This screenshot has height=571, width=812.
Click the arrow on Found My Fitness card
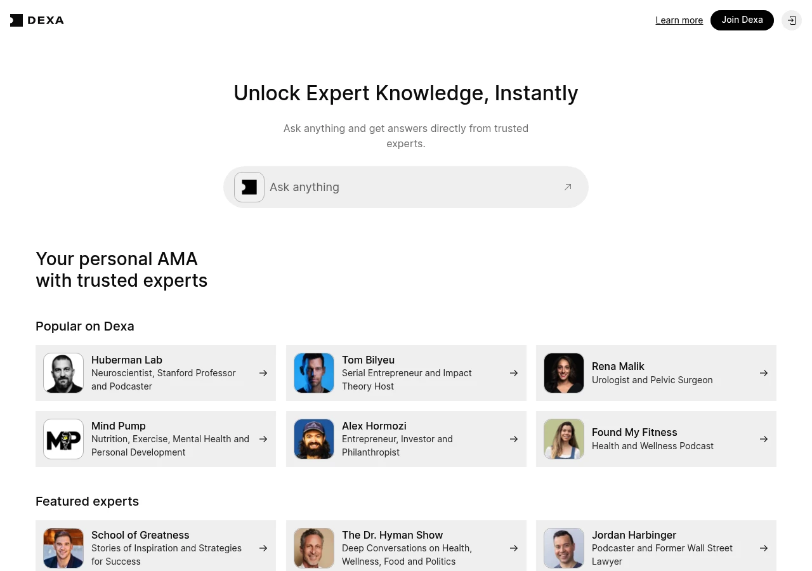tap(764, 439)
